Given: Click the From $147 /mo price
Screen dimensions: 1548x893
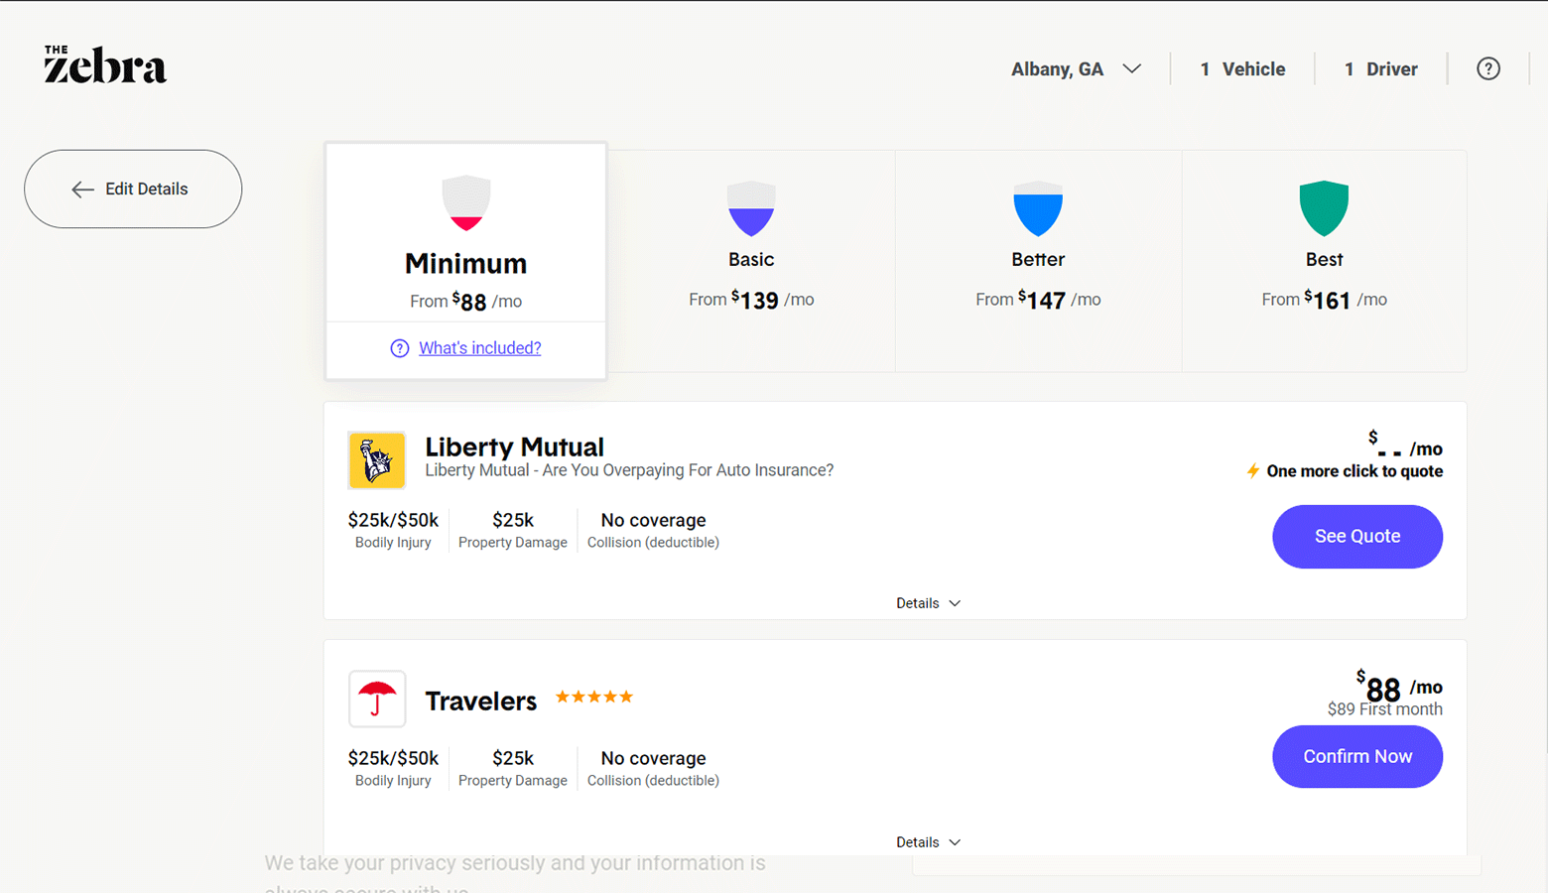Looking at the screenshot, I should pos(1038,300).
